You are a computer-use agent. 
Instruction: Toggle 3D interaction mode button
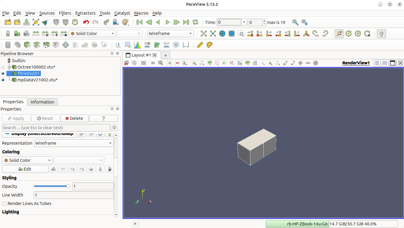click(x=153, y=63)
